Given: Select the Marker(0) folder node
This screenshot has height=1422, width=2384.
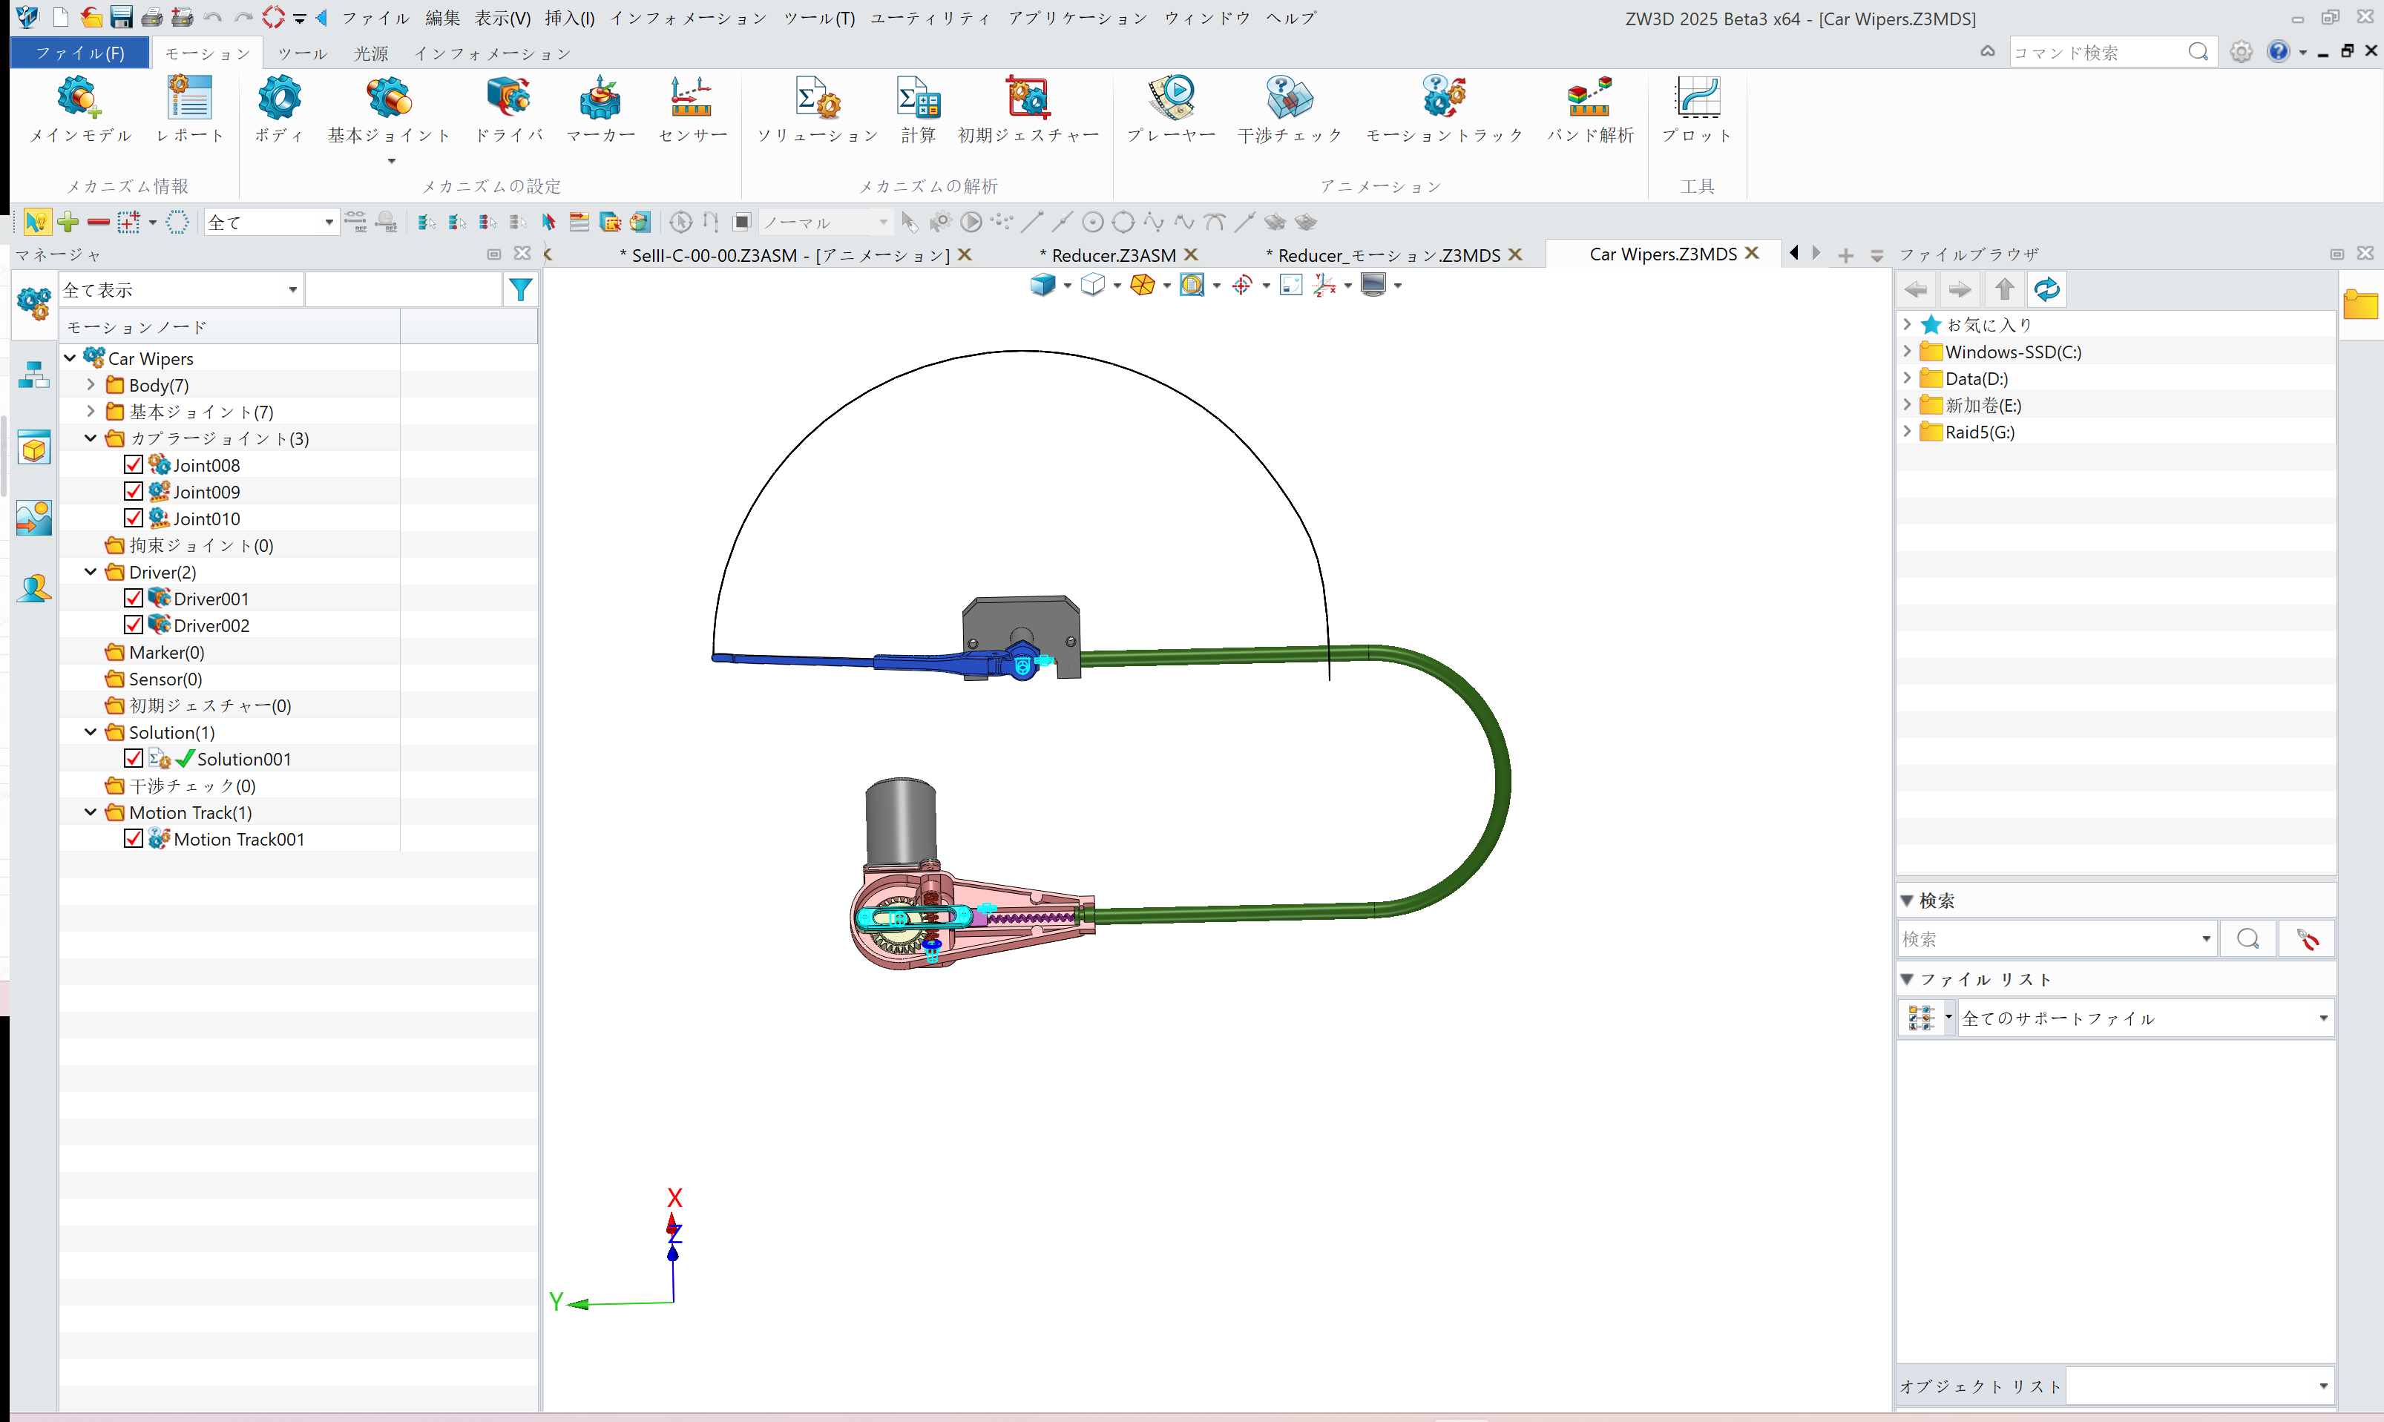Looking at the screenshot, I should click(165, 651).
